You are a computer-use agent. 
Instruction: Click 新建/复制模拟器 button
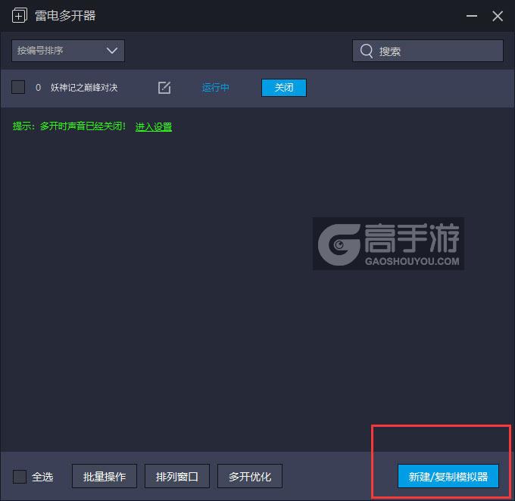click(448, 476)
